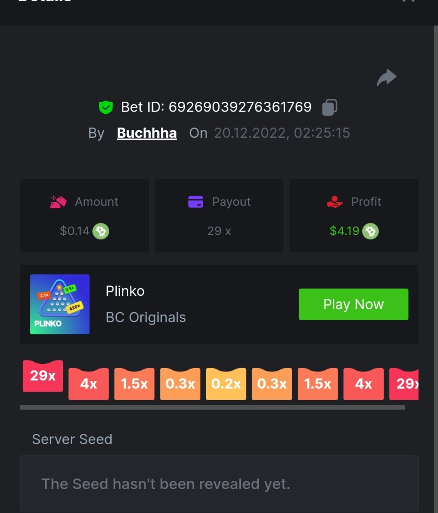Open the Buchhha user profile link
The image size is (438, 513).
[147, 133]
